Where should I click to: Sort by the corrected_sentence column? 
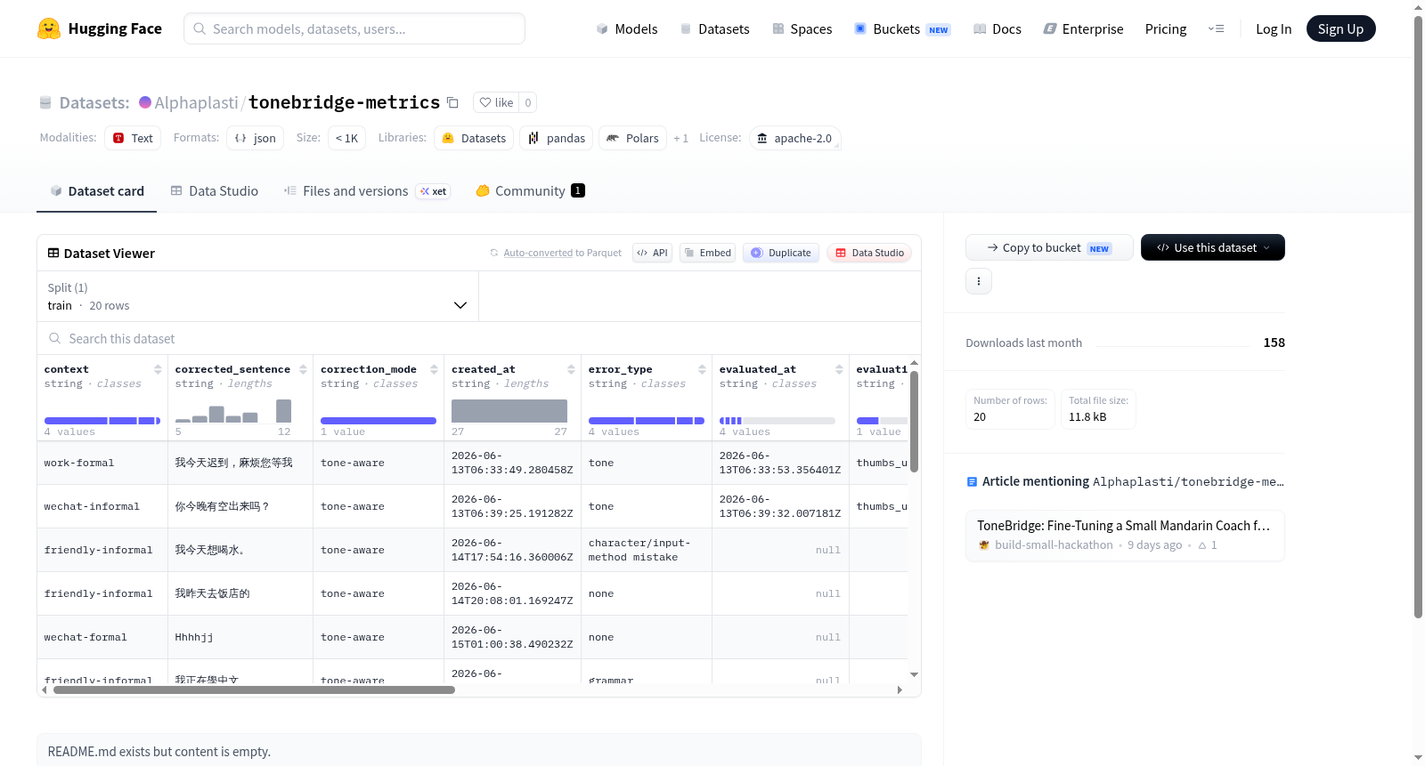[x=303, y=369]
